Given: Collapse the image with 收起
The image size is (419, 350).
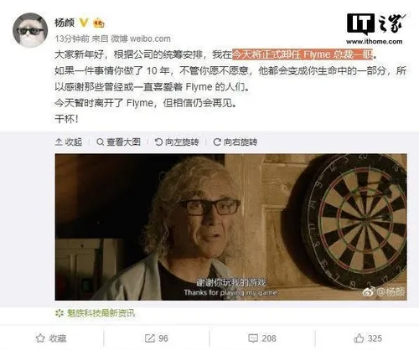Looking at the screenshot, I should click(69, 142).
